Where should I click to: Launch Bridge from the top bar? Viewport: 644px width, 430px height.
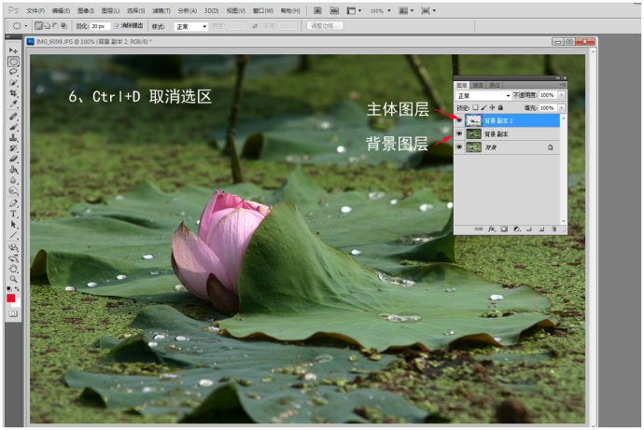pyautogui.click(x=317, y=10)
